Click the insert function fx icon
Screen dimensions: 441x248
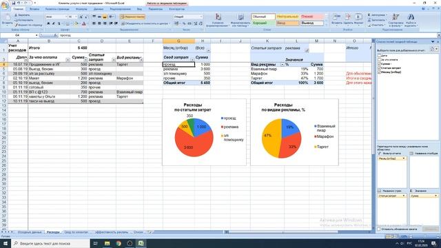55,35
